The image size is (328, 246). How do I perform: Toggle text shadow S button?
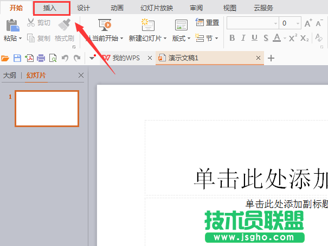click(266, 38)
